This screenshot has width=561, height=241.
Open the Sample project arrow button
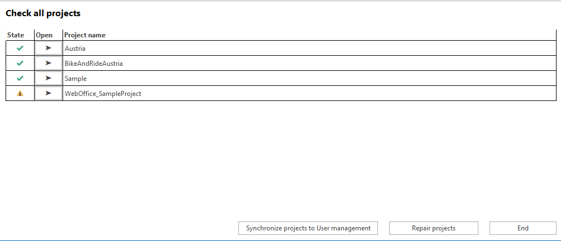coord(48,79)
